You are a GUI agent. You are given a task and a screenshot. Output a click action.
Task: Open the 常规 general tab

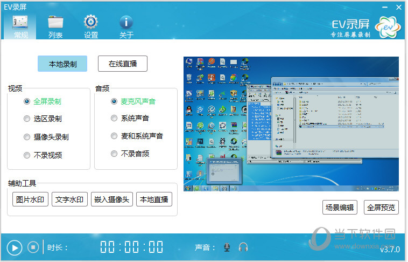click(x=20, y=27)
